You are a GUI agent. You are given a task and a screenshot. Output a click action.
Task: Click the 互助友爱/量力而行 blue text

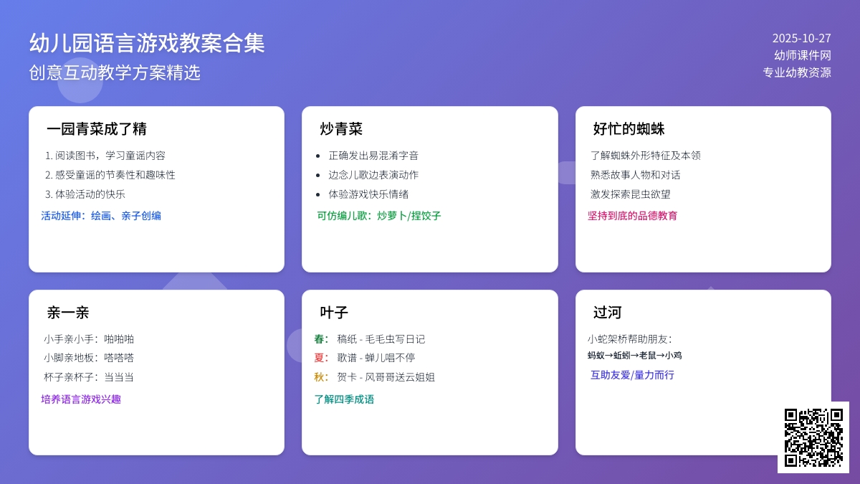[x=631, y=375]
